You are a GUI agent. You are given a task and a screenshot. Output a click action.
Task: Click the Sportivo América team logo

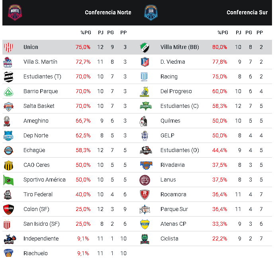pos(9,180)
